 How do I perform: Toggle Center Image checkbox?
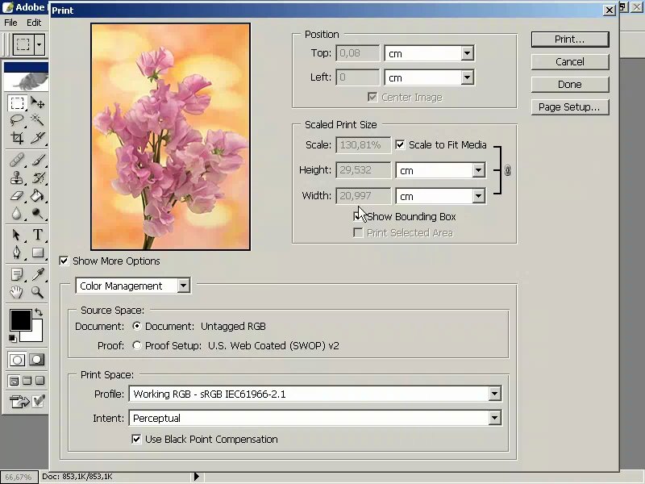pyautogui.click(x=372, y=98)
